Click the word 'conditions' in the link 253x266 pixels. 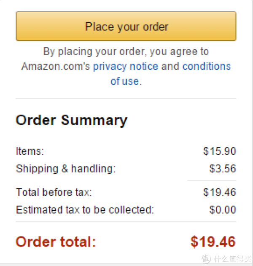207,66
